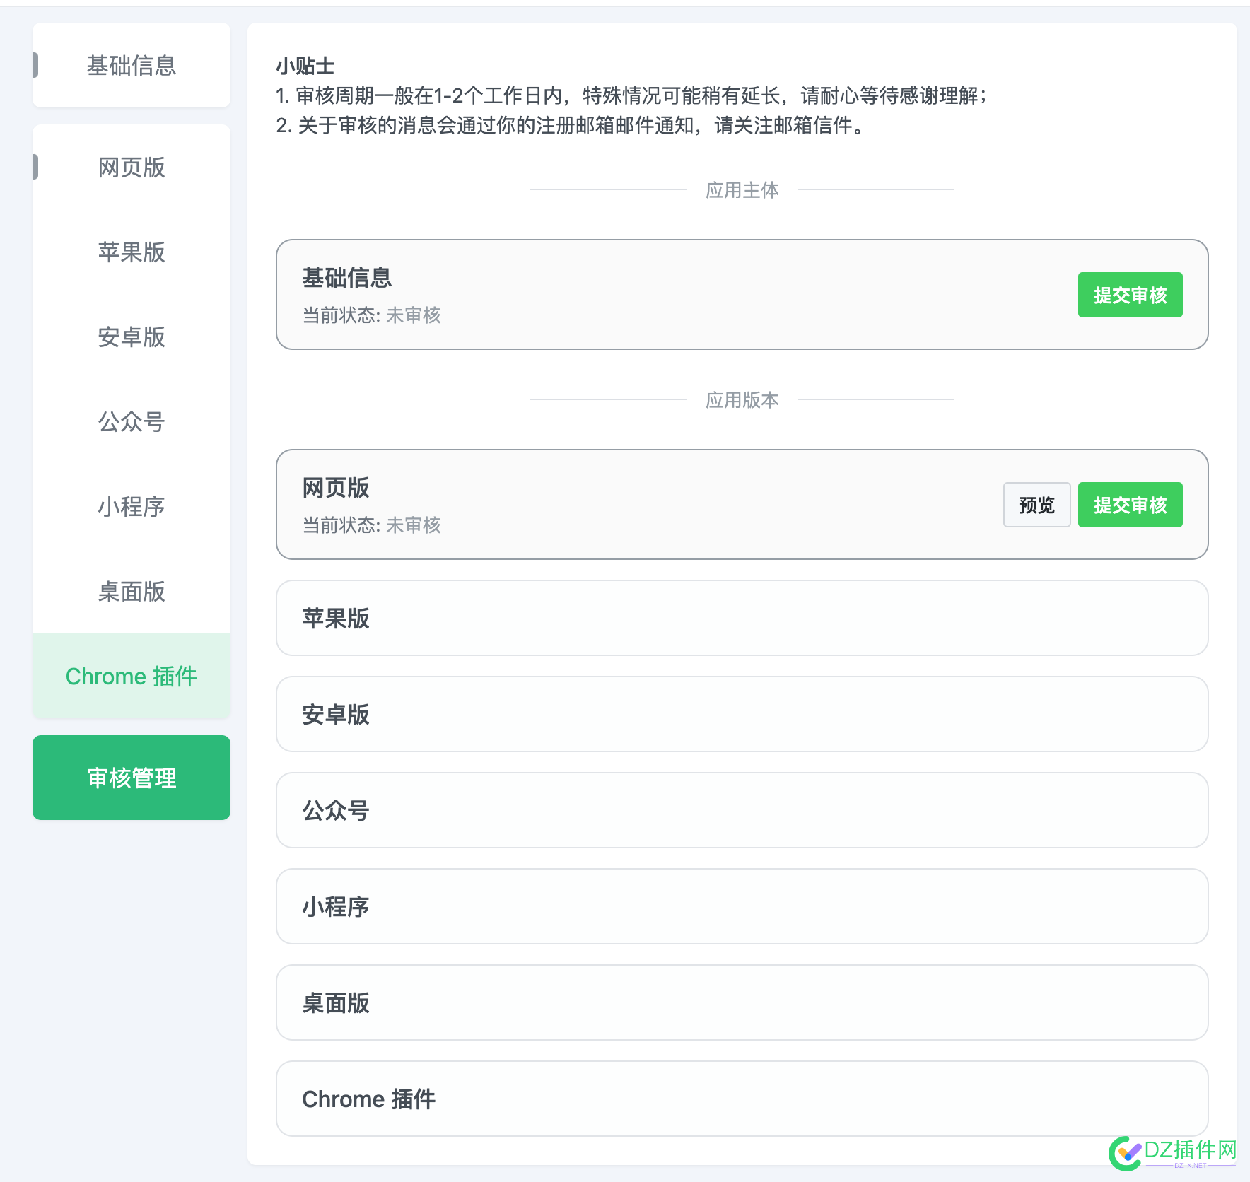Submit 基础信息 for review
Image resolution: width=1250 pixels, height=1182 pixels.
(1130, 295)
